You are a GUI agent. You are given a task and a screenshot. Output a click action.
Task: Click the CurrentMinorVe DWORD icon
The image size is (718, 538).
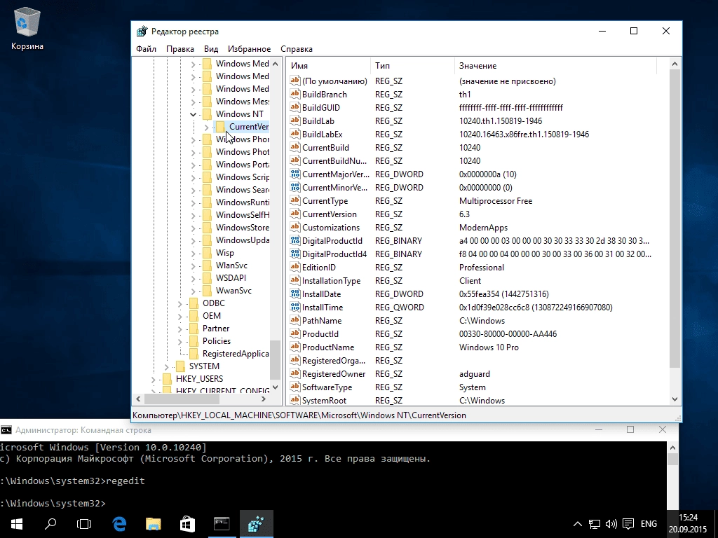[295, 188]
